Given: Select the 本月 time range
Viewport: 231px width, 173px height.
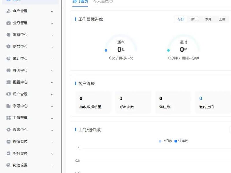Looking at the screenshot, I should (x=208, y=19).
